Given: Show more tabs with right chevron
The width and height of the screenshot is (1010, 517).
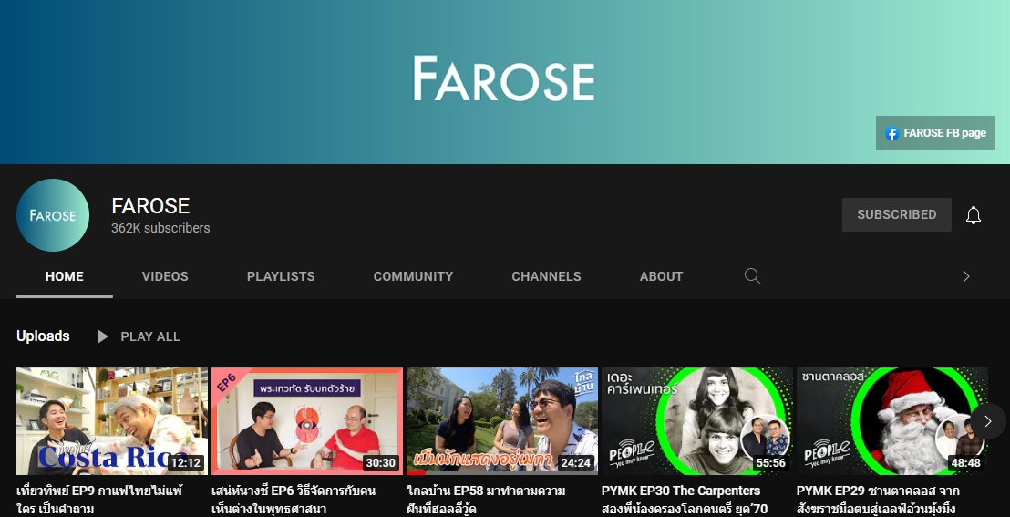Looking at the screenshot, I should pyautogui.click(x=965, y=276).
